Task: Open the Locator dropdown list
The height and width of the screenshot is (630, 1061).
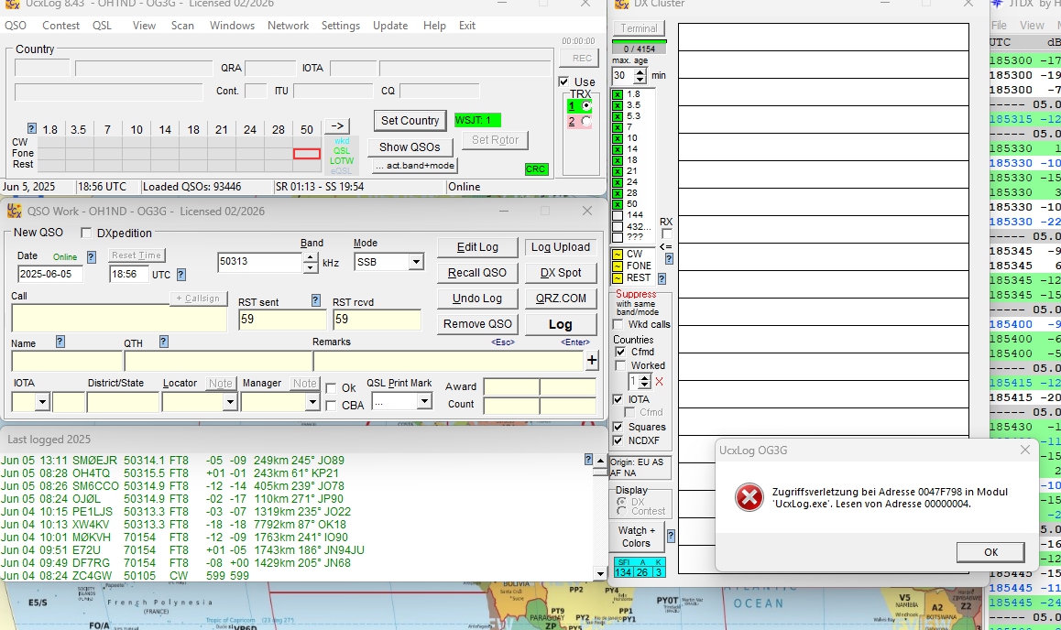Action: [x=229, y=402]
